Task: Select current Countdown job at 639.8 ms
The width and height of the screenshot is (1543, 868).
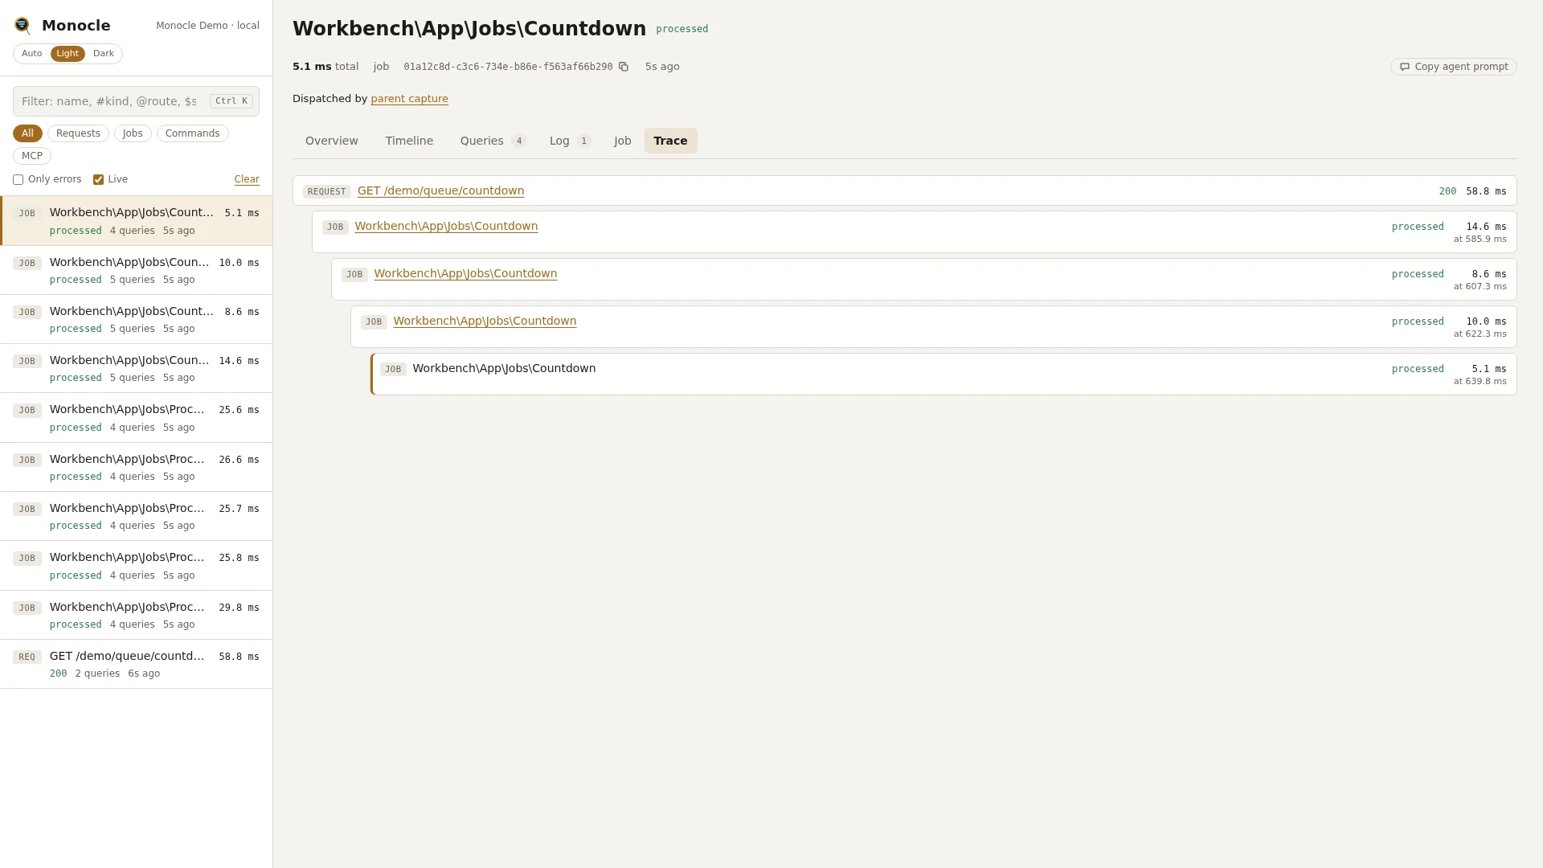Action: click(x=943, y=375)
